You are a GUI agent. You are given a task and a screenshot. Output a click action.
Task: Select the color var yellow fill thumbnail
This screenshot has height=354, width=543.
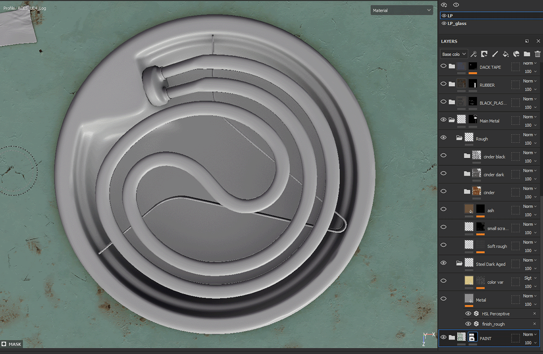(469, 280)
